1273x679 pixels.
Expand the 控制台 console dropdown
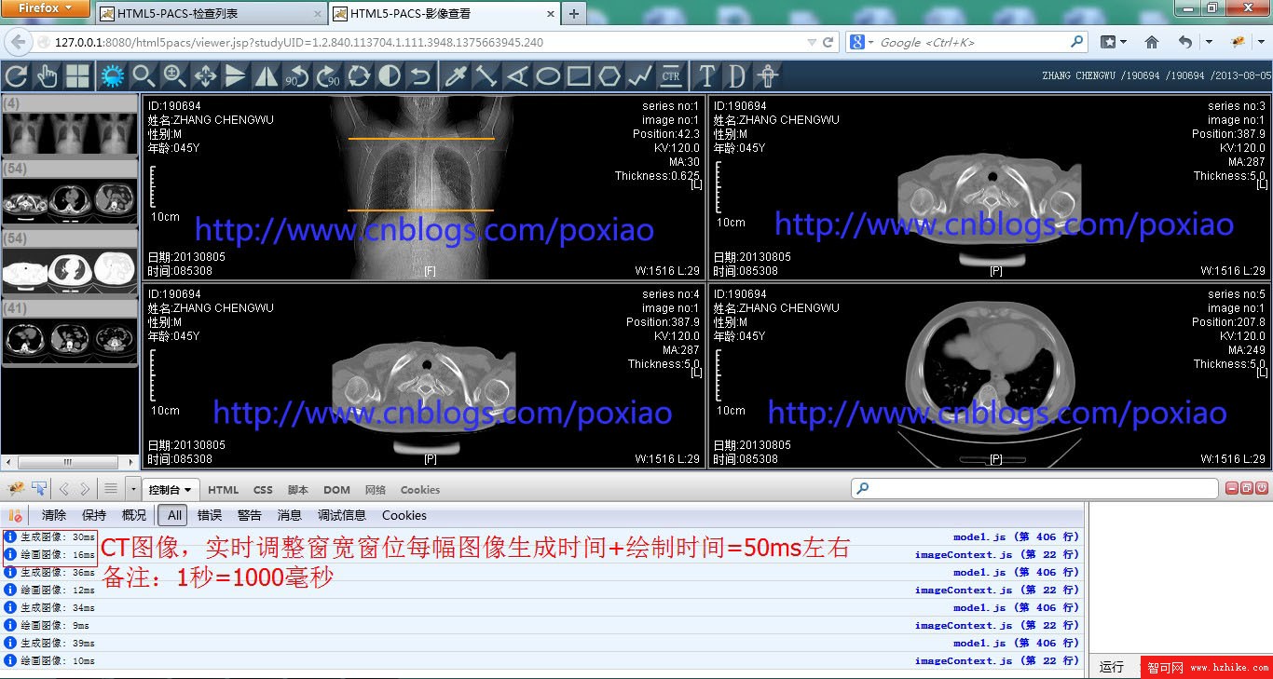click(171, 489)
